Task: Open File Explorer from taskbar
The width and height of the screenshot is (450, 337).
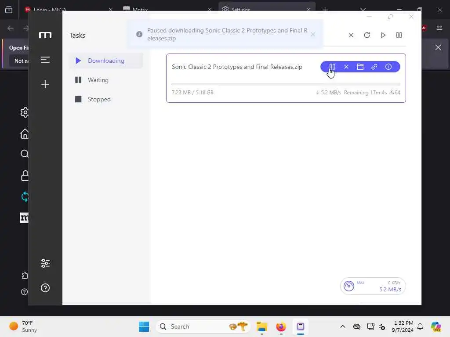Action: pyautogui.click(x=262, y=326)
